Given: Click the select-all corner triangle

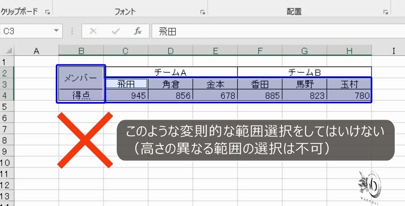Looking at the screenshot, I should pos(9,50).
